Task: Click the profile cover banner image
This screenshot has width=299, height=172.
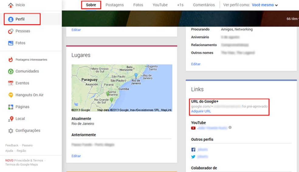Action: [x=180, y=19]
